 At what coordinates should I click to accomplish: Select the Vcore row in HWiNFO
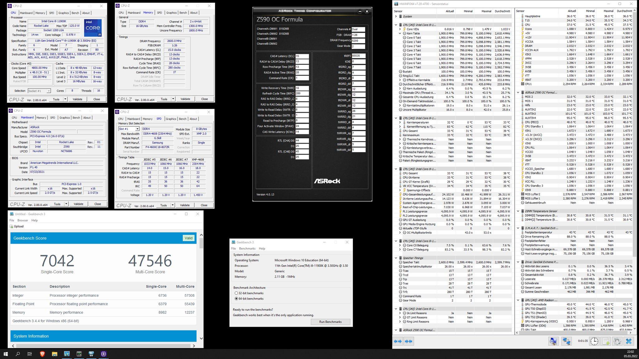click(x=574, y=29)
